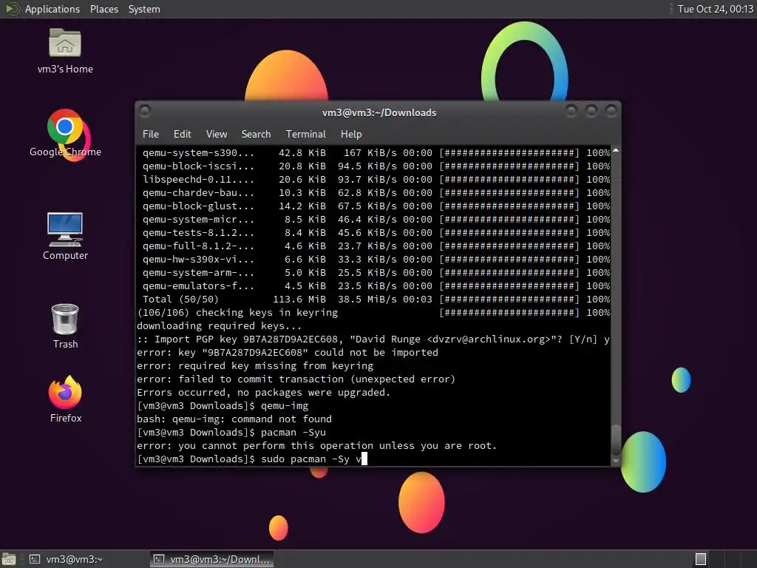Click terminal window menu icon in title bar
757x568 pixels.
click(145, 112)
